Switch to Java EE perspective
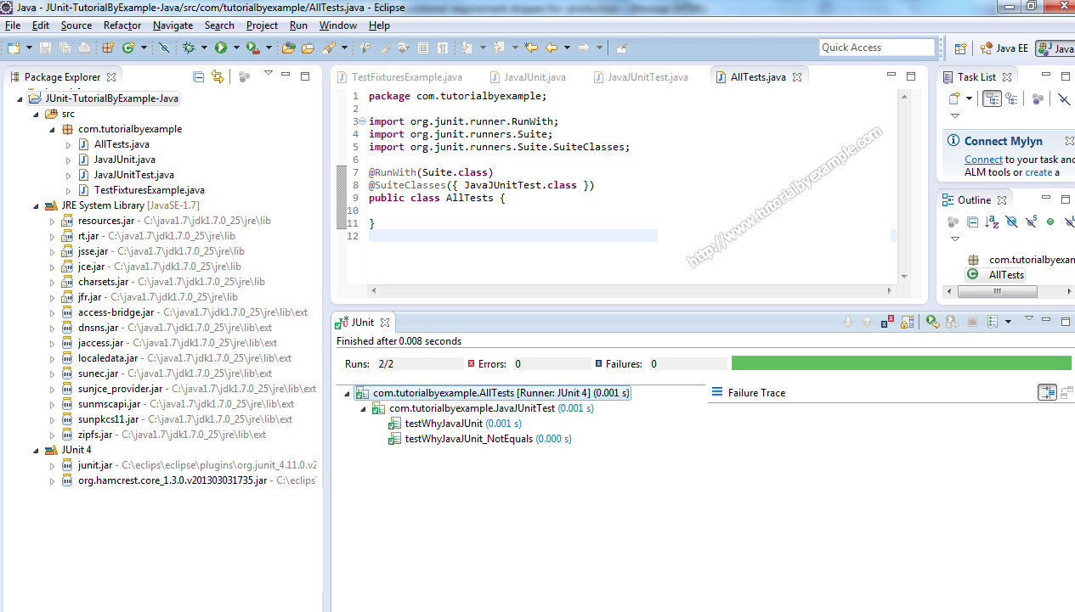 pos(1004,48)
